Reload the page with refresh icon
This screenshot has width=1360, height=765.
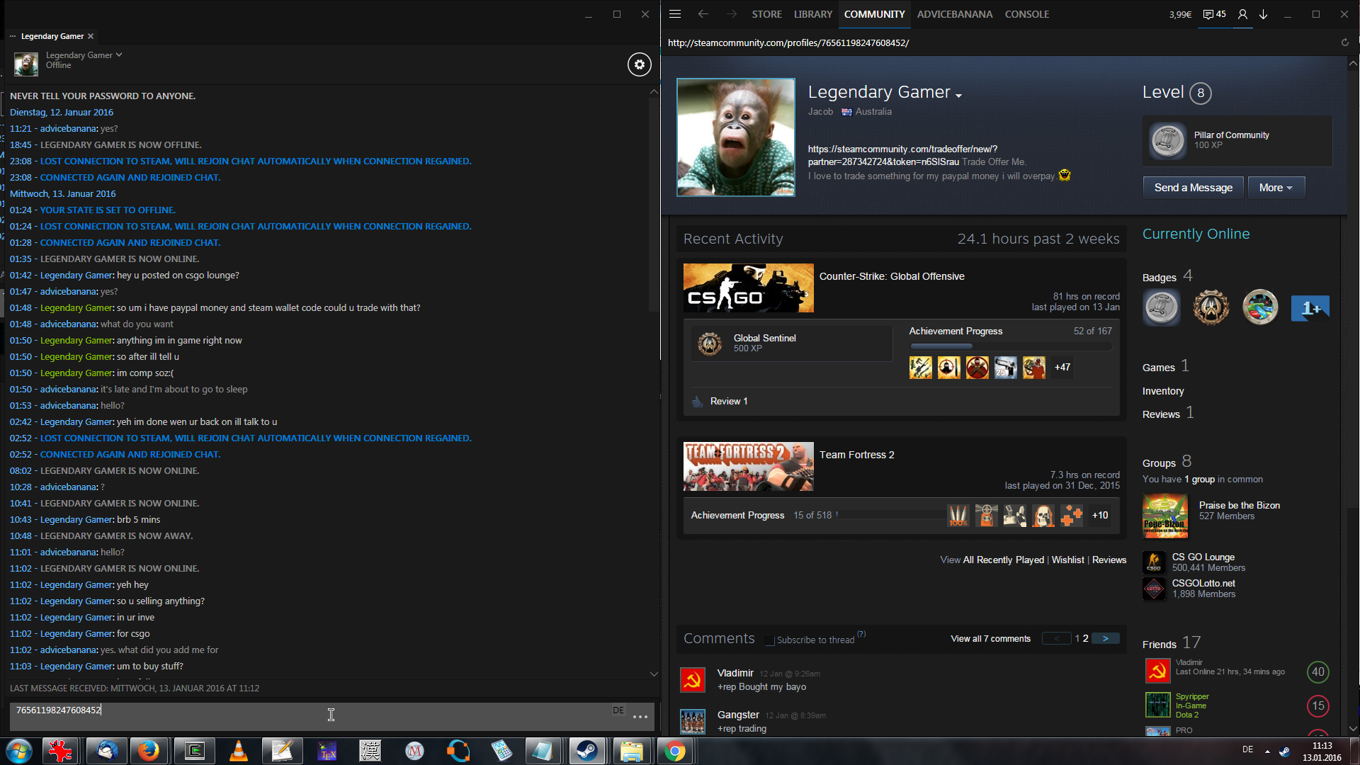pos(1344,42)
